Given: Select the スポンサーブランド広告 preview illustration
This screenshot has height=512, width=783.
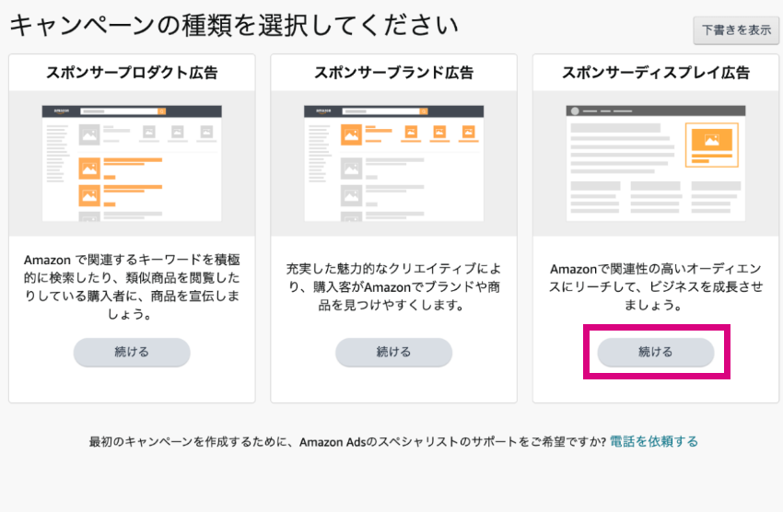Looking at the screenshot, I should tap(393, 163).
